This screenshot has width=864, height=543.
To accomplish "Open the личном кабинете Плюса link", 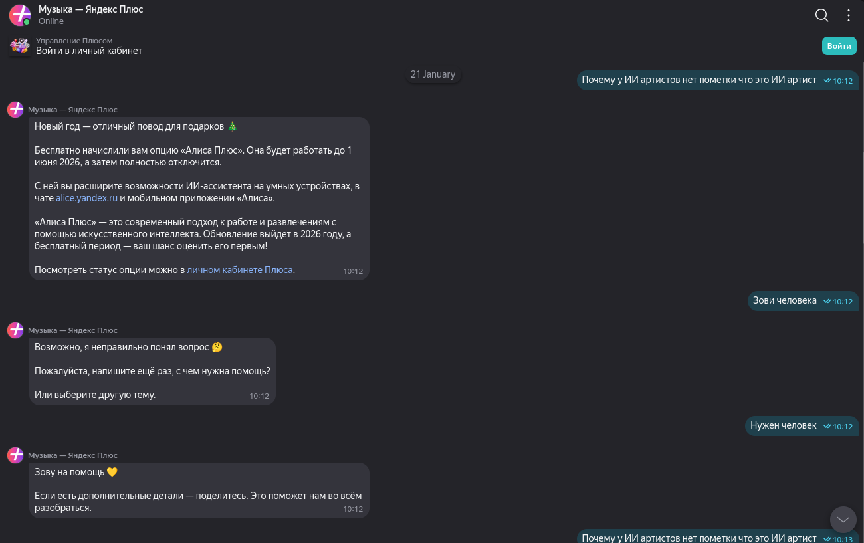I will click(240, 270).
